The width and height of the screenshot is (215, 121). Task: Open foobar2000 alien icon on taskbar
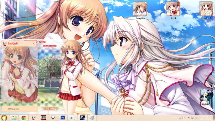click(53, 118)
